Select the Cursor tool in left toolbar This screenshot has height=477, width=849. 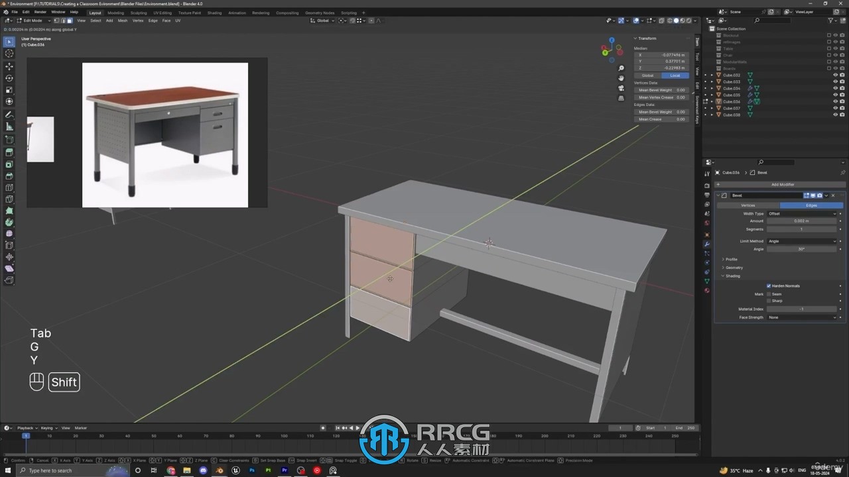(9, 53)
